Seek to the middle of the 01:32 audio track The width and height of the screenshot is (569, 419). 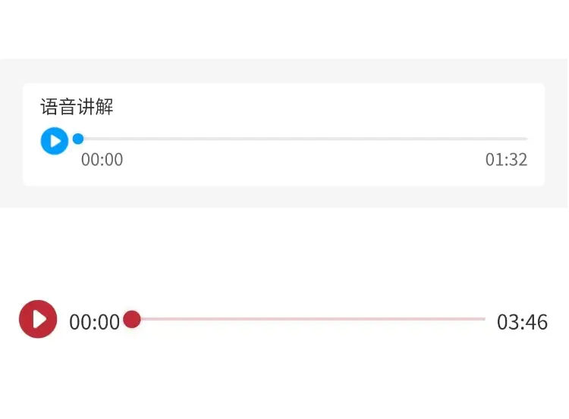coord(303,139)
